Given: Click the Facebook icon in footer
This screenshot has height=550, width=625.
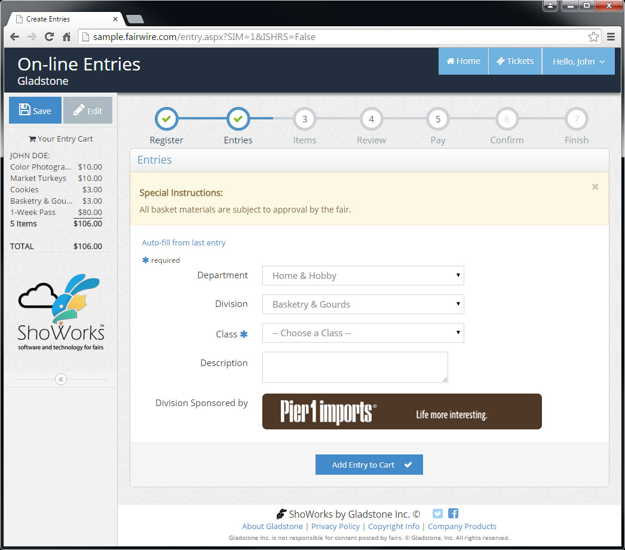Looking at the screenshot, I should pos(453,514).
